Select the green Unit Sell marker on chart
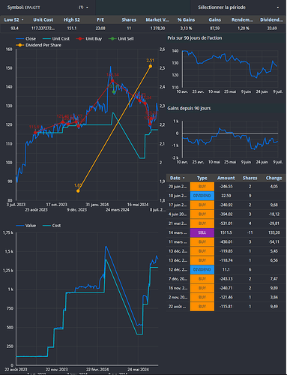 tap(114, 92)
